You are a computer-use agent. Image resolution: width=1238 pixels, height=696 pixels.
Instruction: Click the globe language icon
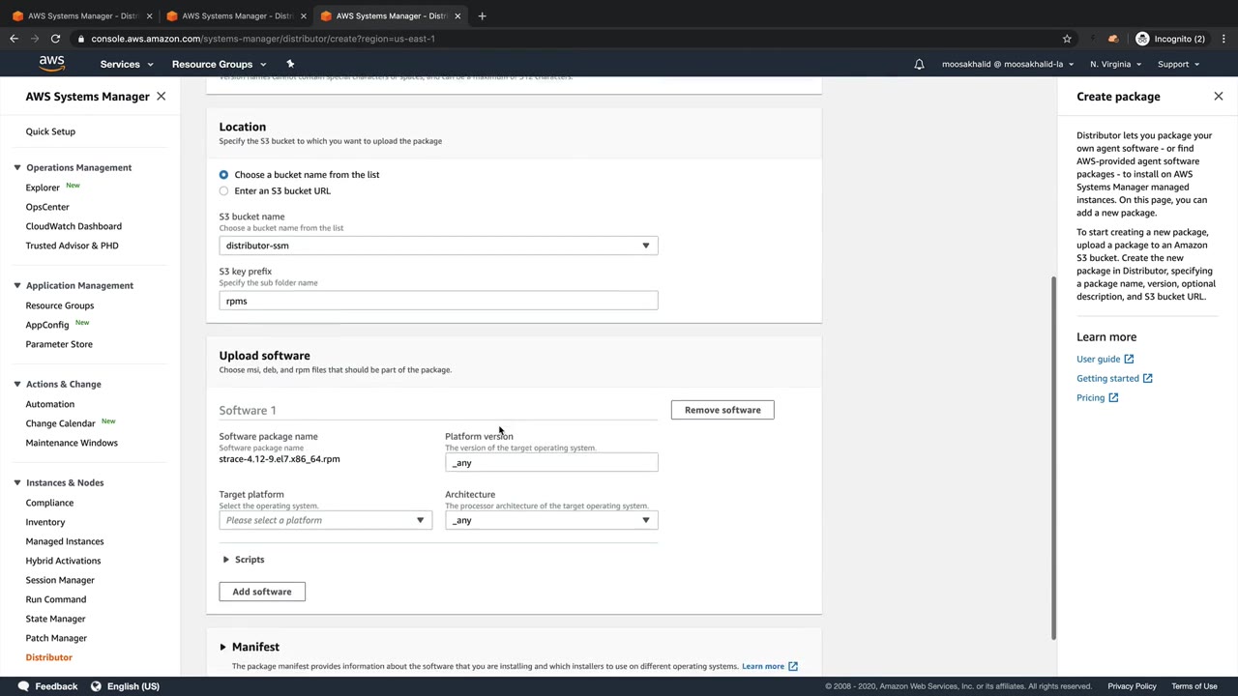pos(96,686)
